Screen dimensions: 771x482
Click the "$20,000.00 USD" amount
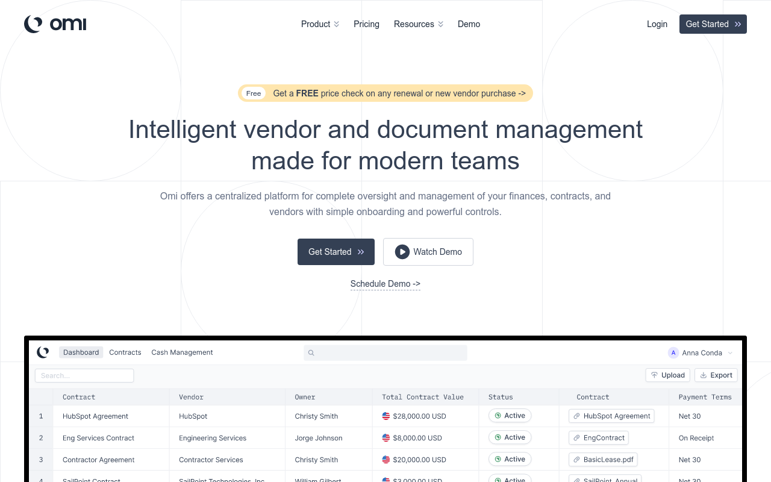pyautogui.click(x=419, y=460)
